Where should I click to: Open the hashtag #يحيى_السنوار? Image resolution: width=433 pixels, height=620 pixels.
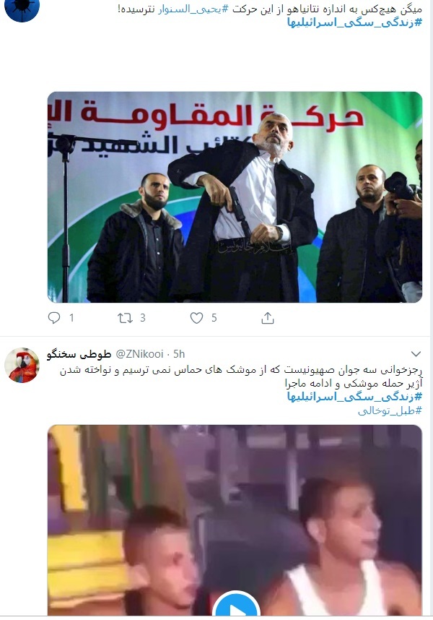click(x=193, y=9)
